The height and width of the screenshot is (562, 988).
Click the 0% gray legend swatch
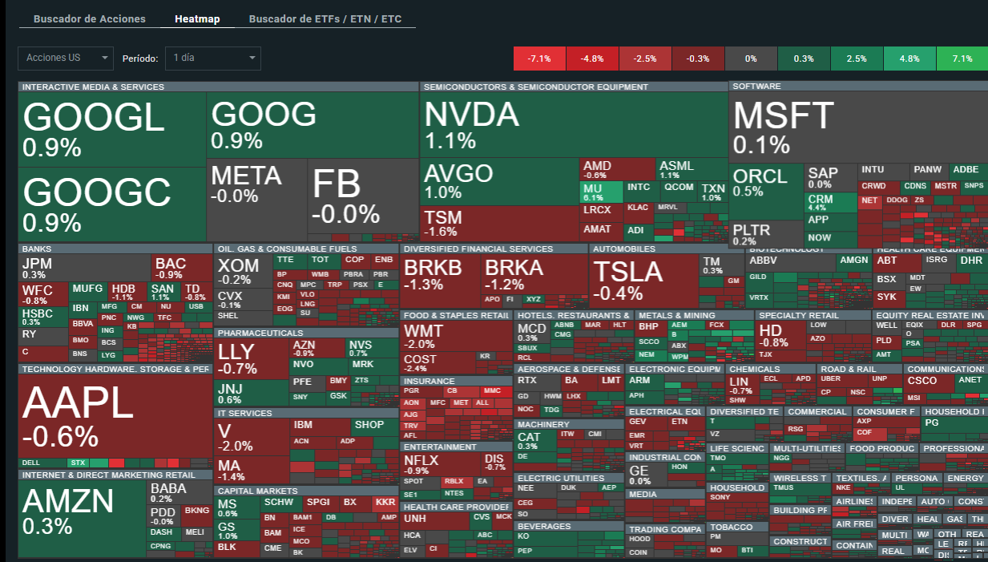pyautogui.click(x=751, y=59)
